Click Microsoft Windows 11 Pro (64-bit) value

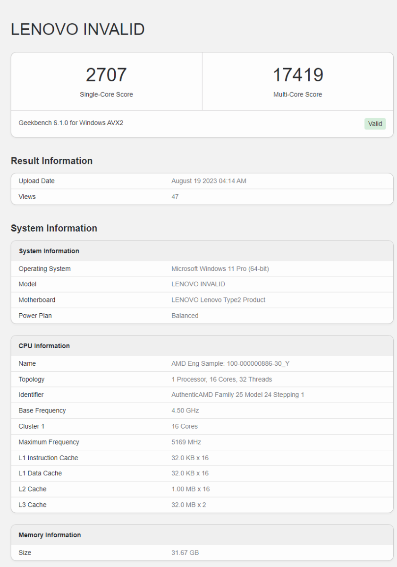coord(220,269)
